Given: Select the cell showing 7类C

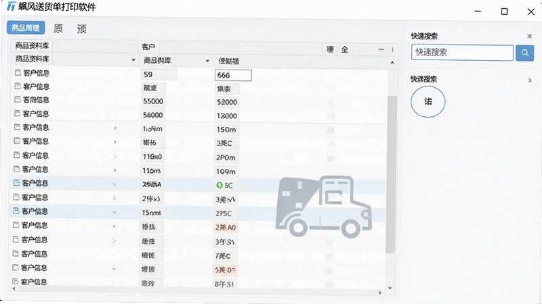Looking at the screenshot, I should (x=226, y=256).
